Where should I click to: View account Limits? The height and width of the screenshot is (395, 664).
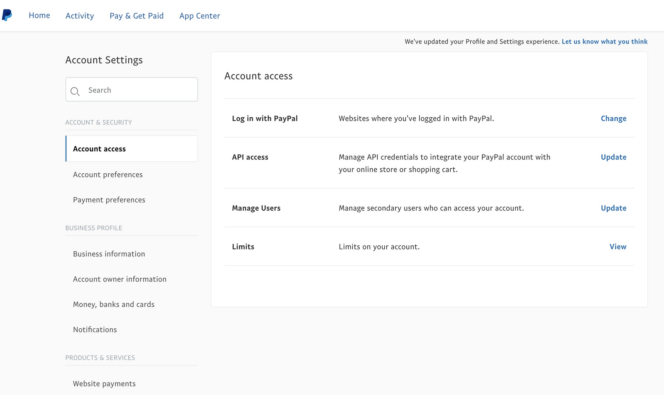(618, 247)
